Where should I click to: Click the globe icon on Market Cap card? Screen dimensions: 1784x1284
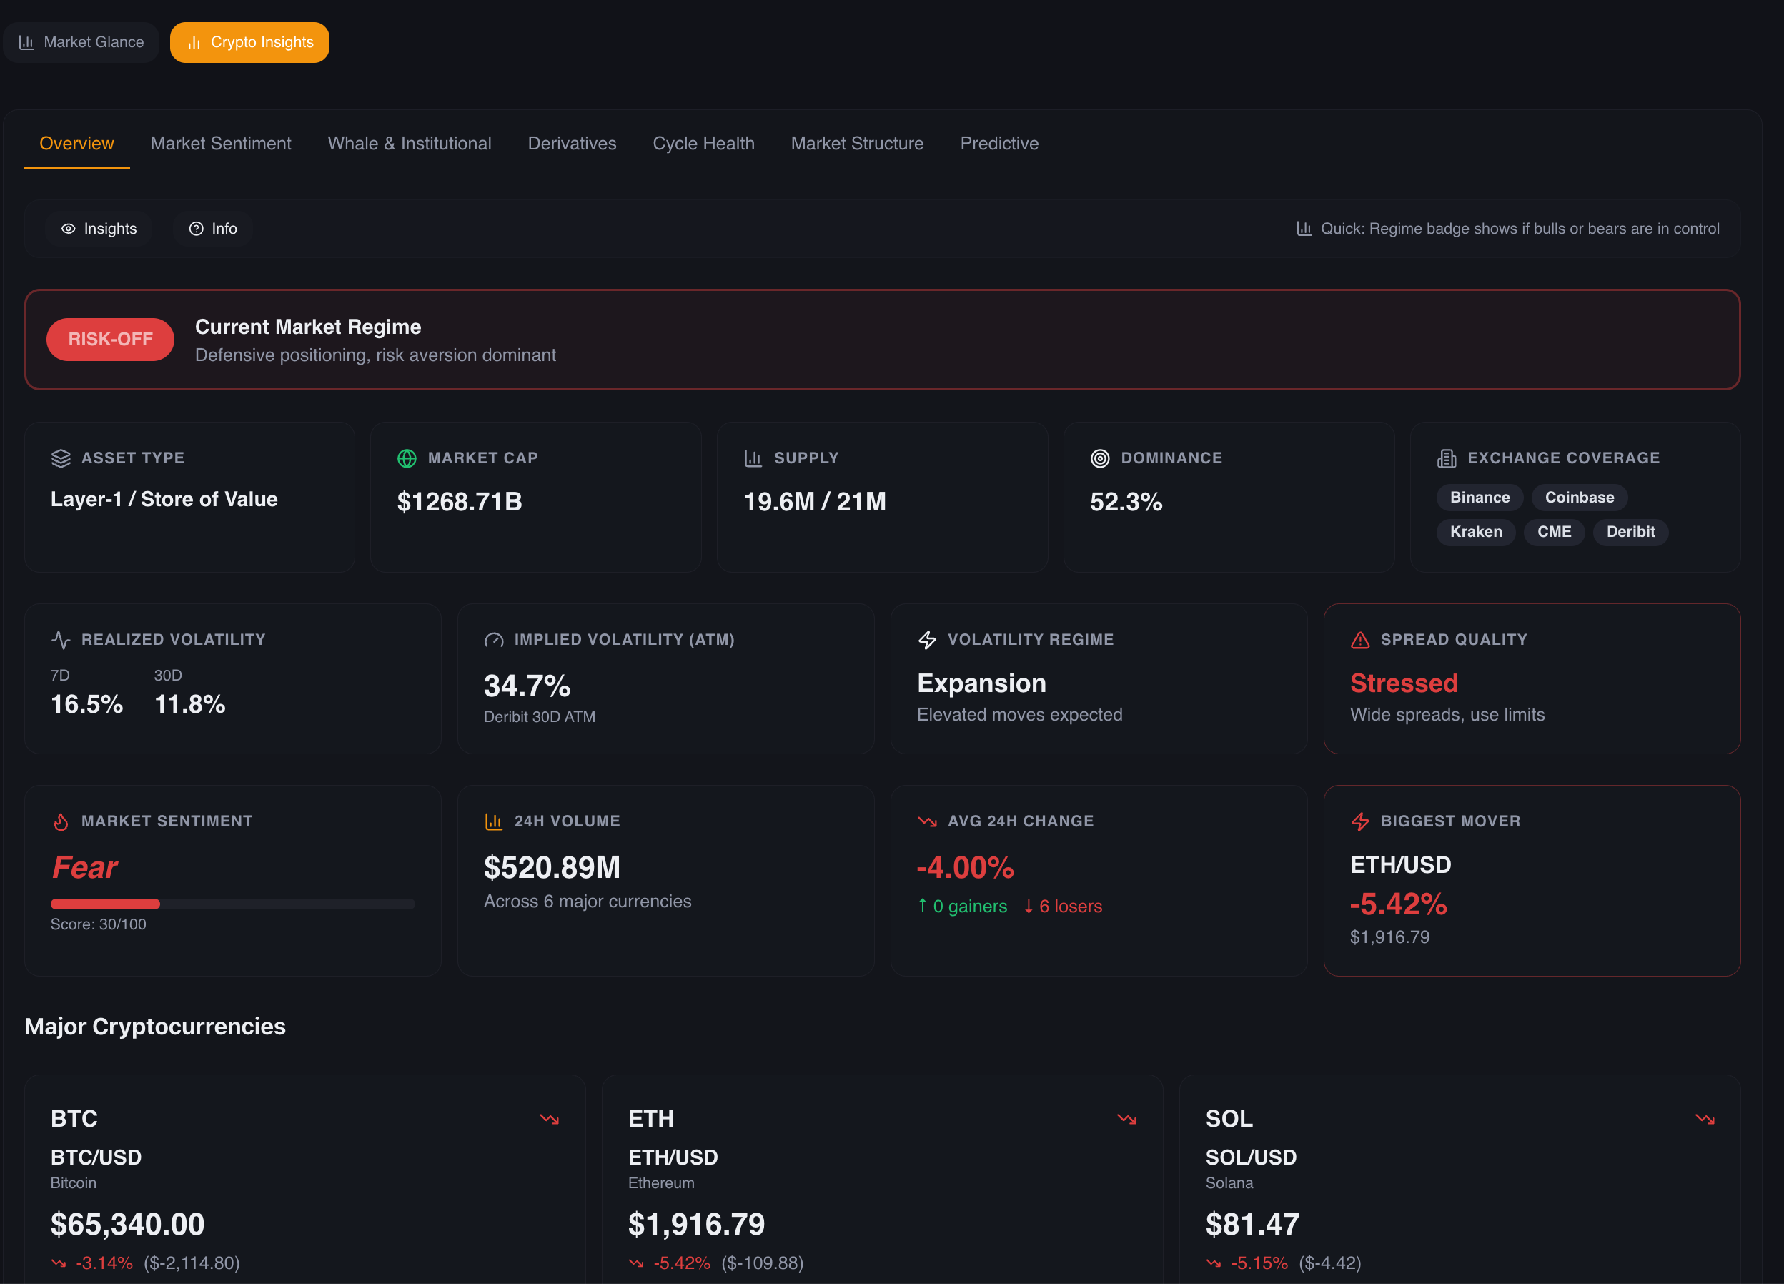click(406, 458)
